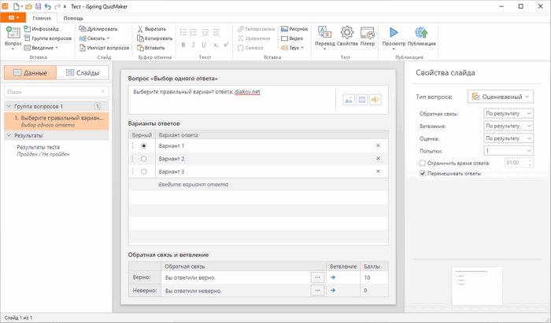The width and height of the screenshot is (551, 323).
Task: Insert Символ
Action: (x=250, y=48)
